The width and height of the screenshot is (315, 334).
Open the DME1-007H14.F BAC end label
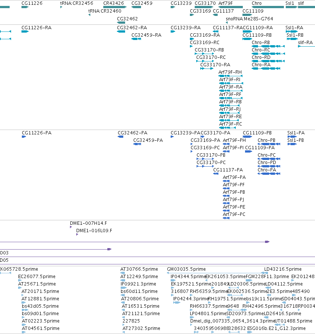tap(88, 223)
